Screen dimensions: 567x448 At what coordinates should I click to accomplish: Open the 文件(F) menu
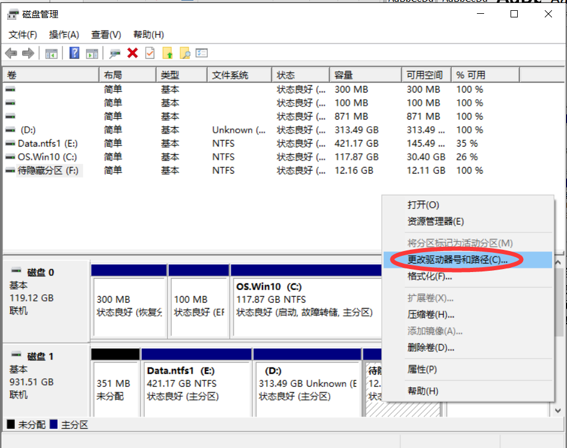[23, 34]
